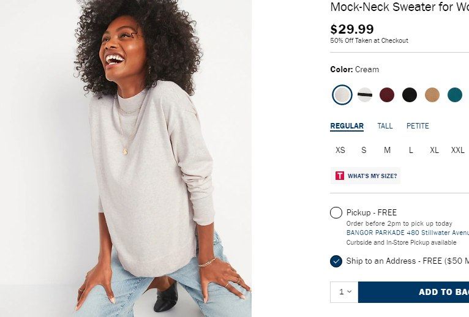Switch to the Petite fit tab
This screenshot has height=317, width=469.
click(x=418, y=126)
